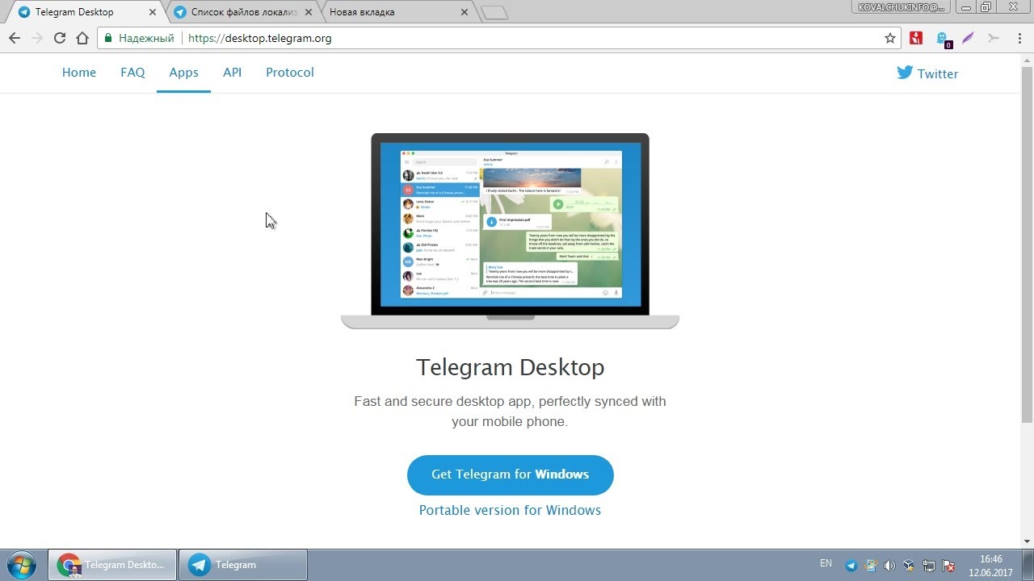
Task: Follow the Twitter text link
Action: tap(938, 73)
